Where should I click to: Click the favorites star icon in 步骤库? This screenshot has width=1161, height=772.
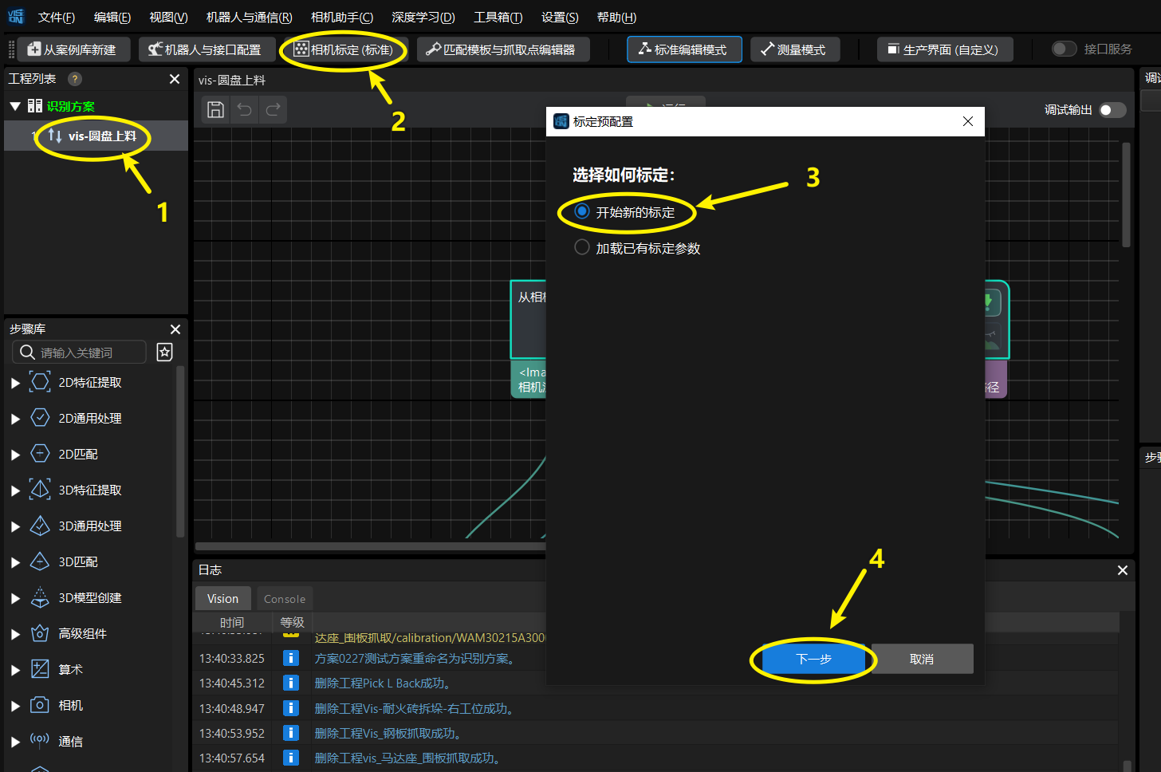pos(165,353)
